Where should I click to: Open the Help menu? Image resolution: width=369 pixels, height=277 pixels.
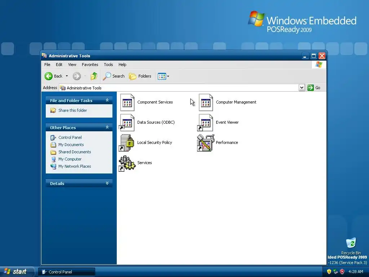pyautogui.click(x=123, y=65)
